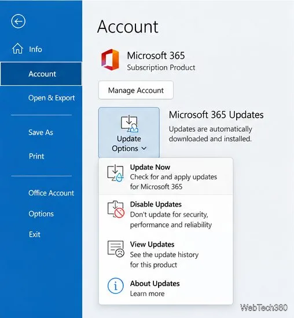Select Update Now menu entry
The width and height of the screenshot is (294, 318).
click(x=166, y=176)
